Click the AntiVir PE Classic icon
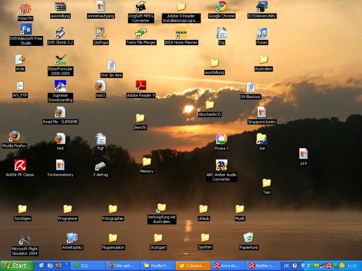 pos(20,165)
